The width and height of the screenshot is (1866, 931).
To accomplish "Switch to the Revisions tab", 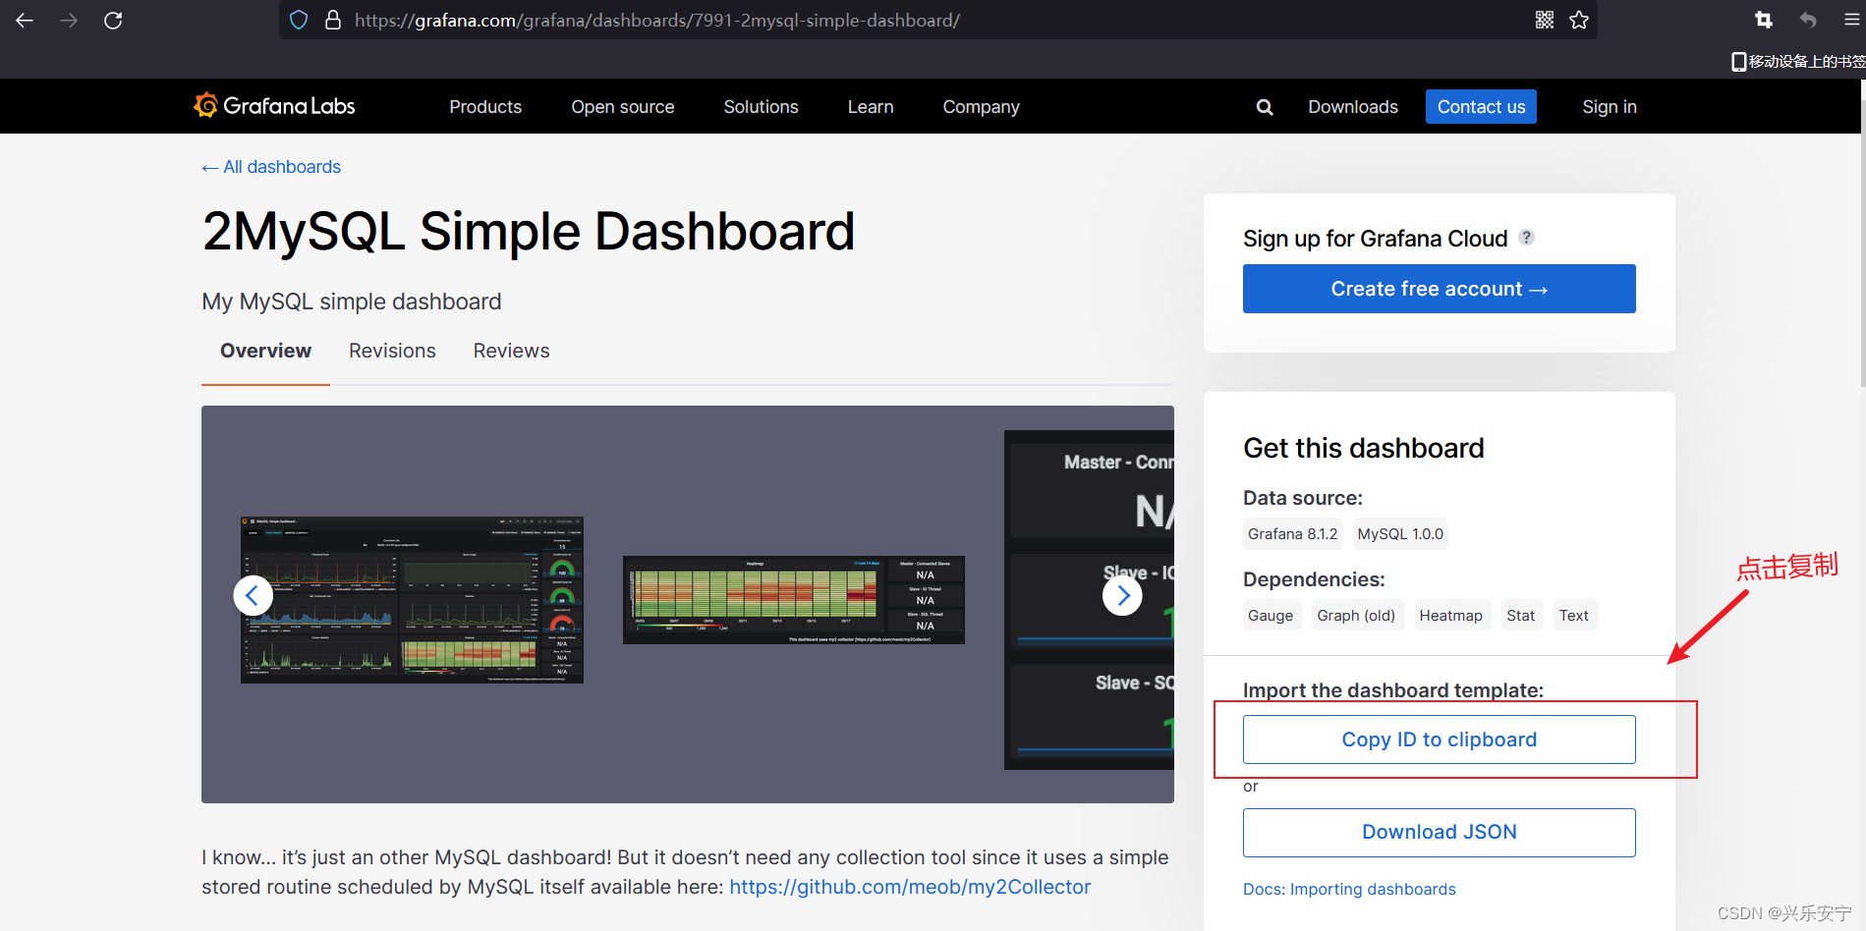I will point(392,351).
